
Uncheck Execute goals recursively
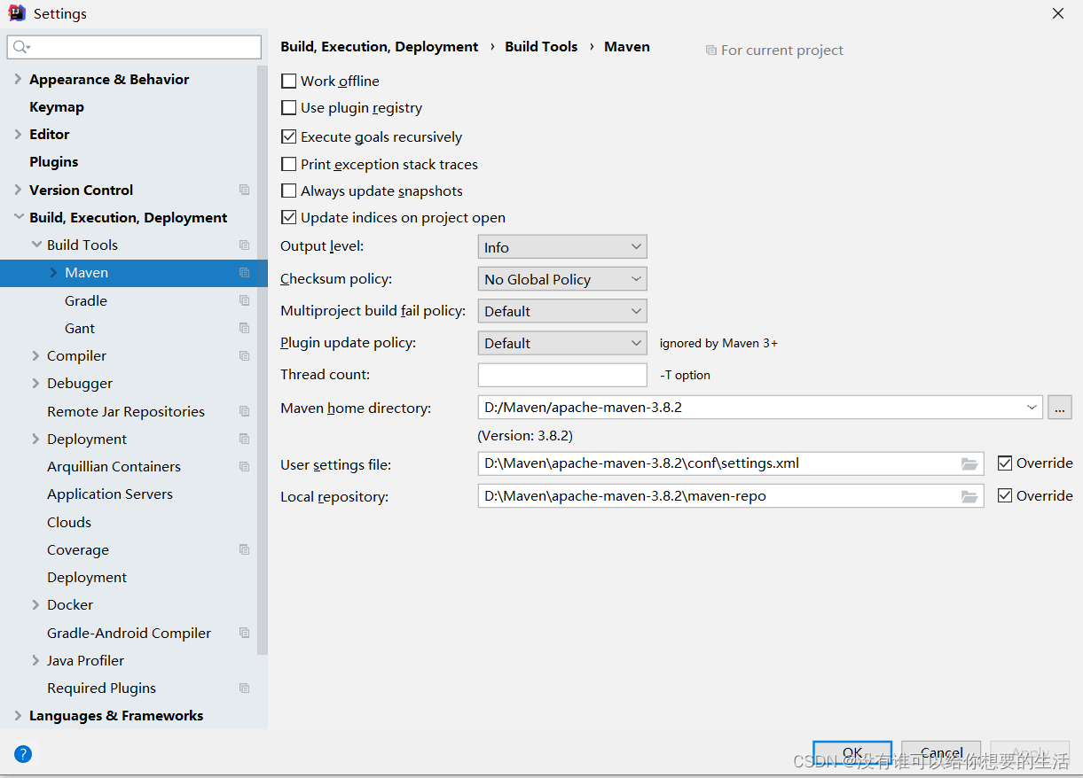coord(288,136)
